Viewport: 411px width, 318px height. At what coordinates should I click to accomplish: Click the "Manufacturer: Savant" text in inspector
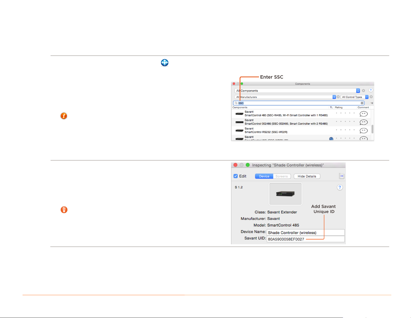[260, 219]
